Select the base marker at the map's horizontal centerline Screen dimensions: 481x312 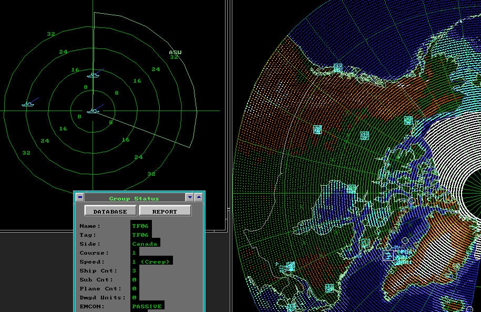352,189
